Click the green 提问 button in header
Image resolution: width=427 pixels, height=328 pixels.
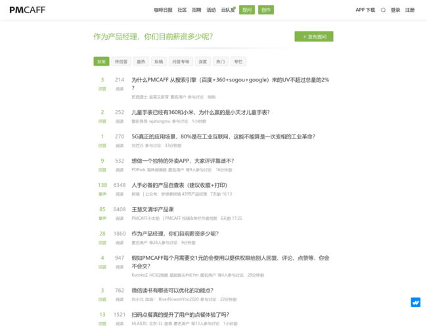pyautogui.click(x=247, y=10)
